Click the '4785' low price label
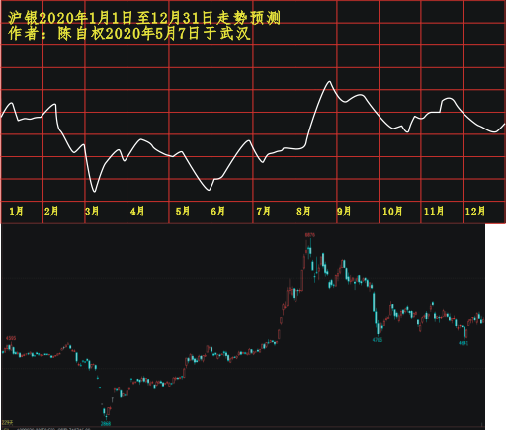 click(378, 340)
